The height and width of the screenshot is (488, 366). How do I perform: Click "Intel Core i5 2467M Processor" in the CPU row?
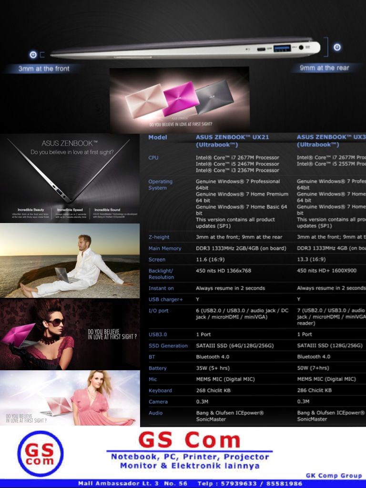pyautogui.click(x=237, y=164)
